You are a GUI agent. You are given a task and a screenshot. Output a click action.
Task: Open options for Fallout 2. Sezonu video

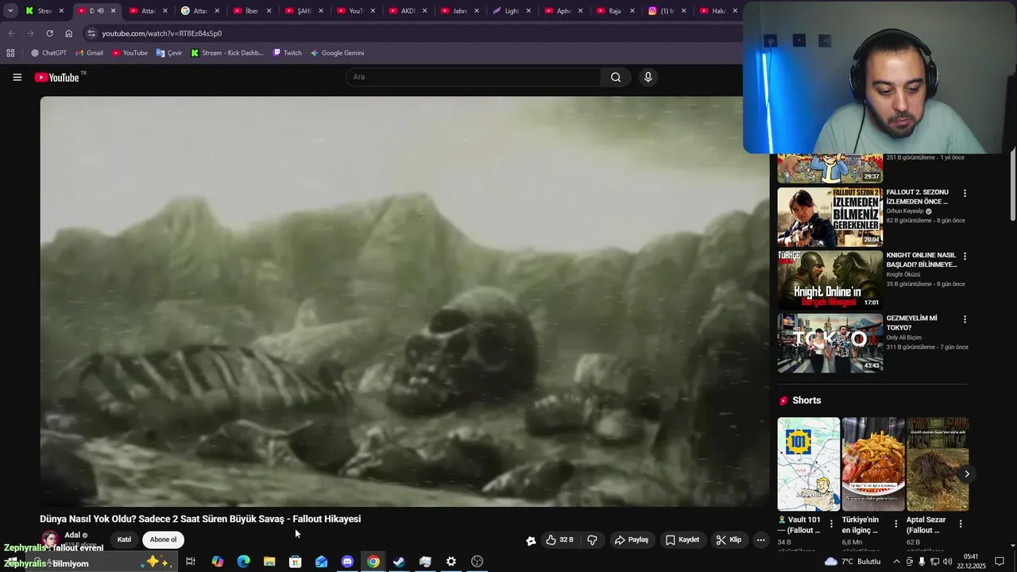(x=965, y=193)
